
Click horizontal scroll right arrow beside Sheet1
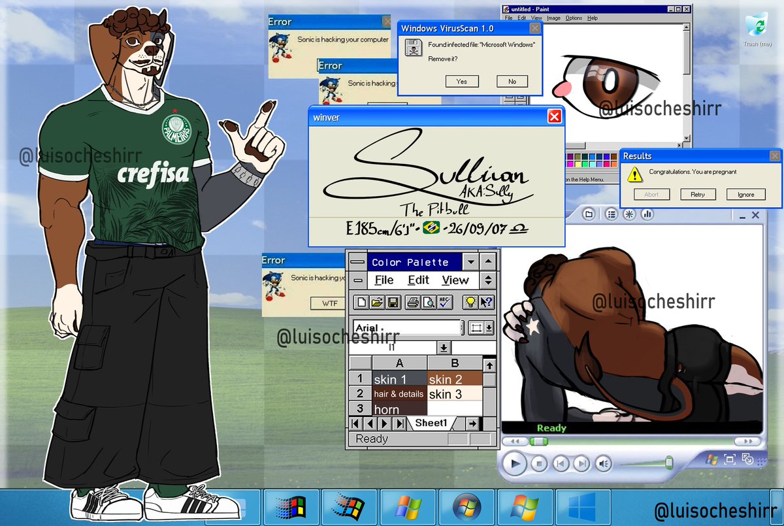pyautogui.click(x=472, y=423)
